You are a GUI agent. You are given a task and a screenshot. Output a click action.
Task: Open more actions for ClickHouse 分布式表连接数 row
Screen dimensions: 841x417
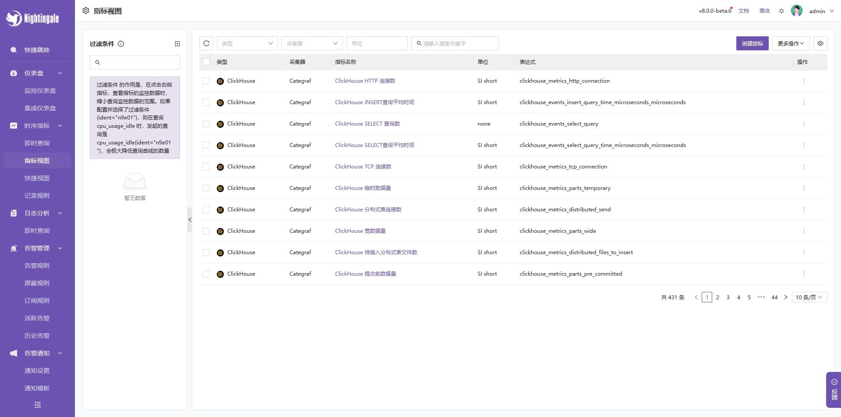804,210
